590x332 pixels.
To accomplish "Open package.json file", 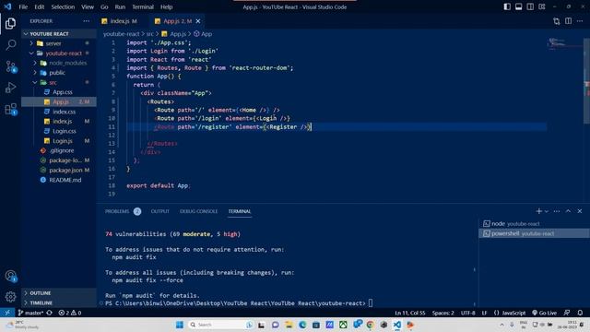I will point(58,170).
